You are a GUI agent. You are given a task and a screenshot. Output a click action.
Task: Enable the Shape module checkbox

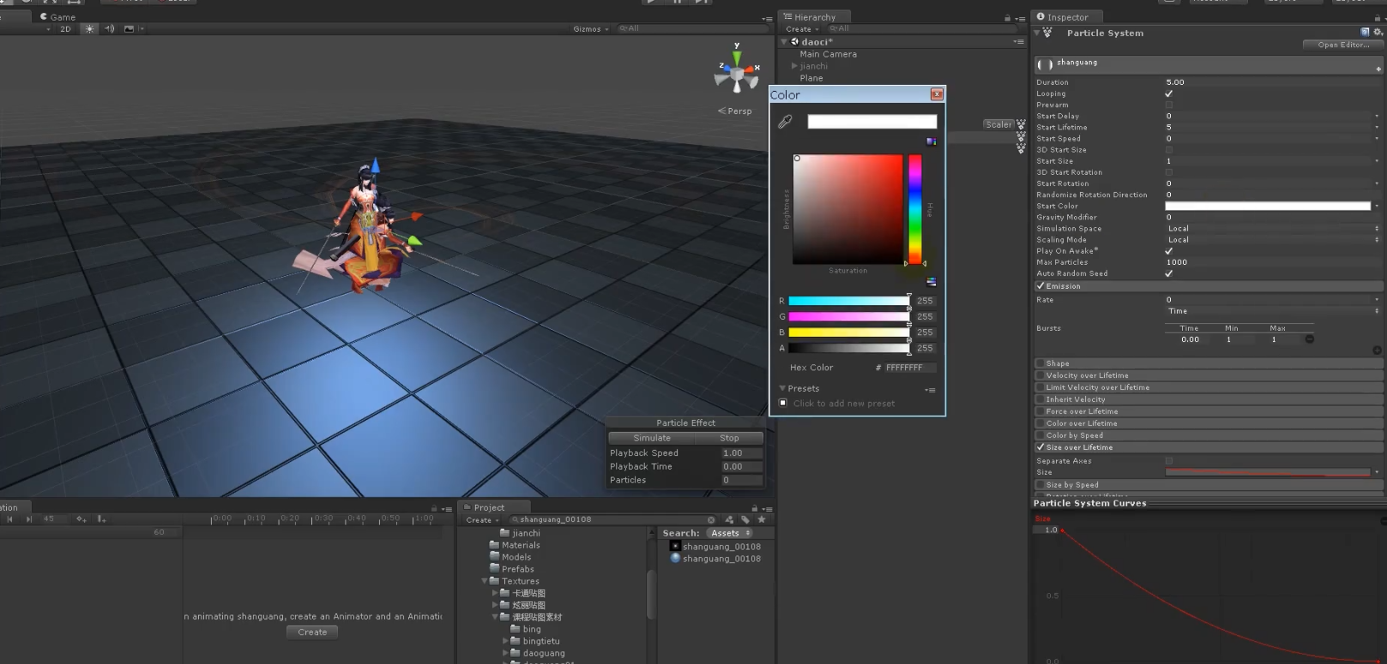pyautogui.click(x=1040, y=363)
